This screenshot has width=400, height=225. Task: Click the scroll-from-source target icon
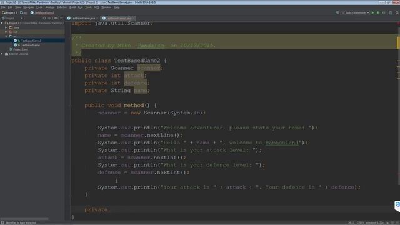coord(44,18)
